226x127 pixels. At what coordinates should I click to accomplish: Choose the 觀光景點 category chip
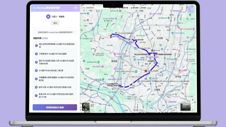pyautogui.click(x=135, y=8)
